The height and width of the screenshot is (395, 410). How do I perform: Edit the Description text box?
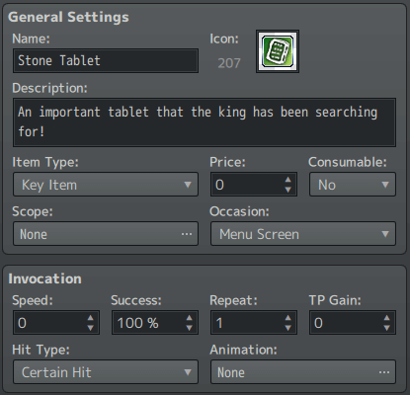[x=205, y=122]
